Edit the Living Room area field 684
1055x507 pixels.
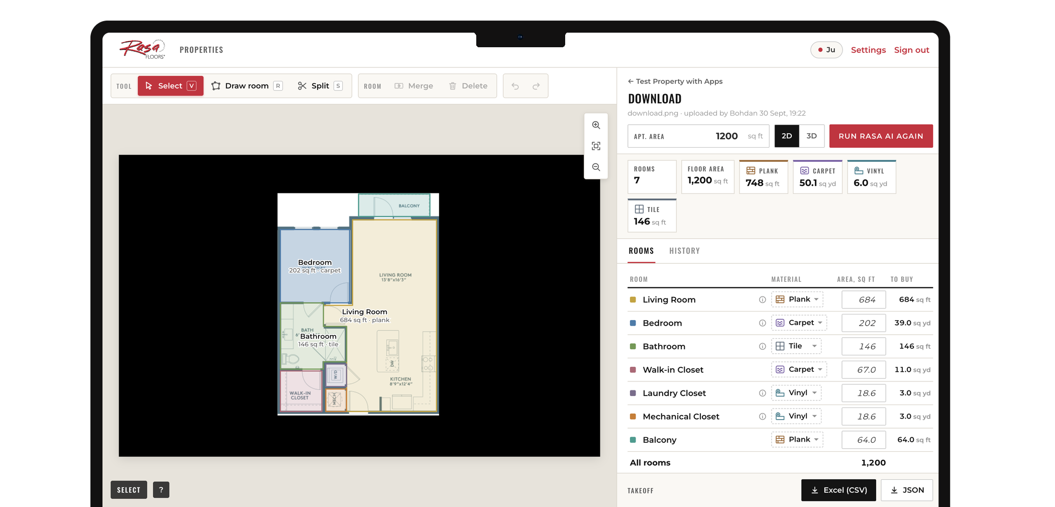coord(864,300)
